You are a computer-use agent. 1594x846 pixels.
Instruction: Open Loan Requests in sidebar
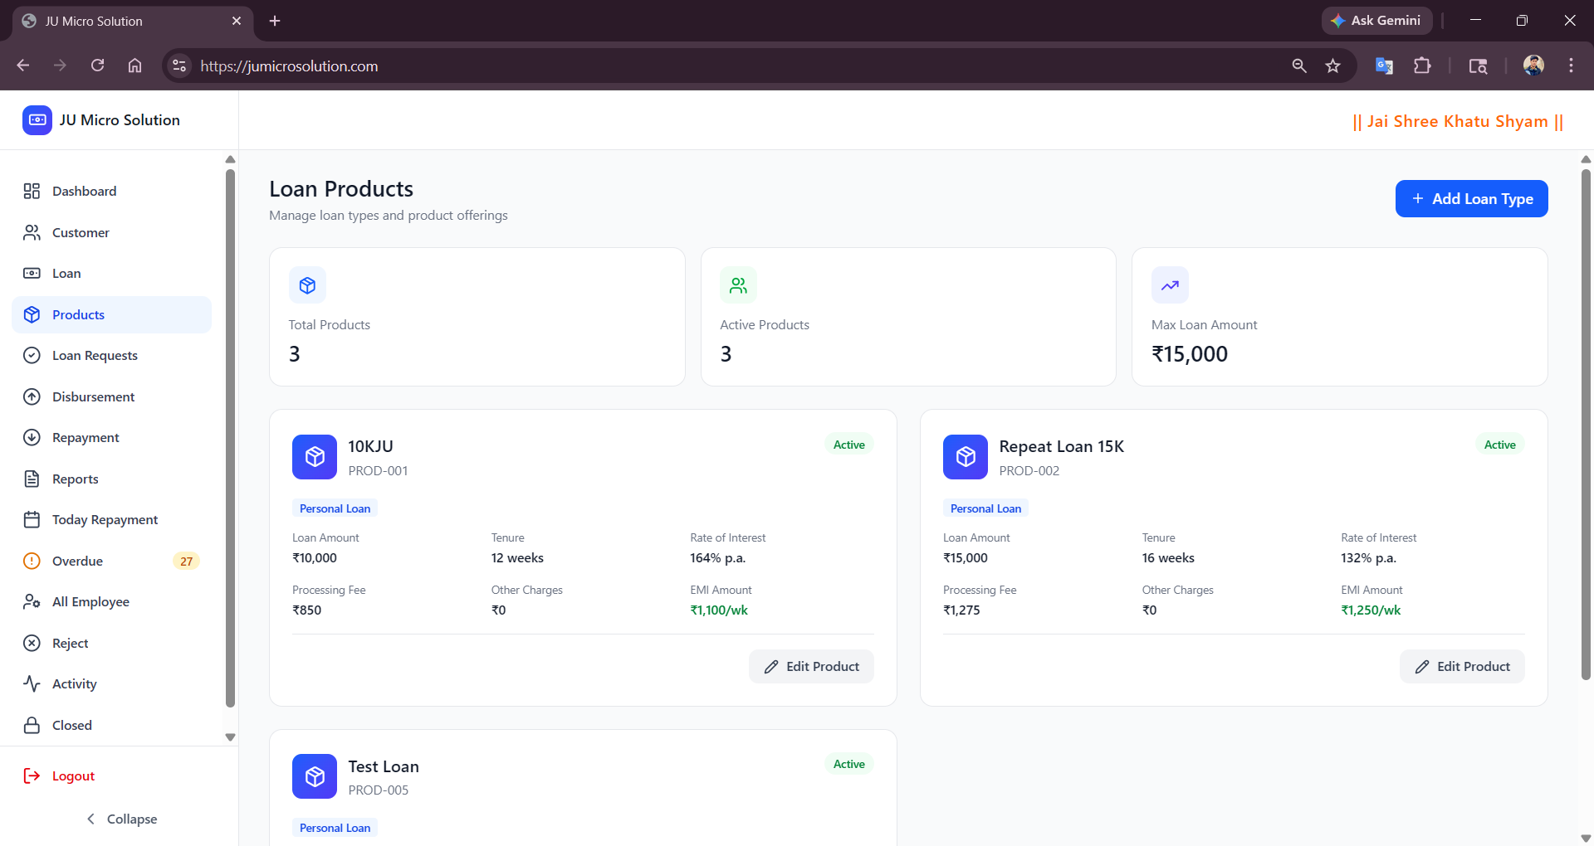112,356
